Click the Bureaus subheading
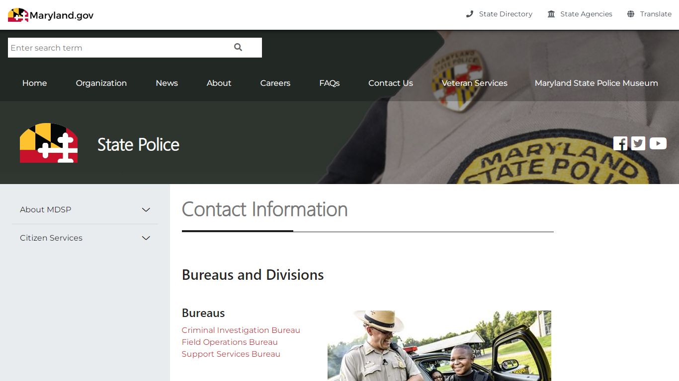This screenshot has width=679, height=381. point(203,313)
